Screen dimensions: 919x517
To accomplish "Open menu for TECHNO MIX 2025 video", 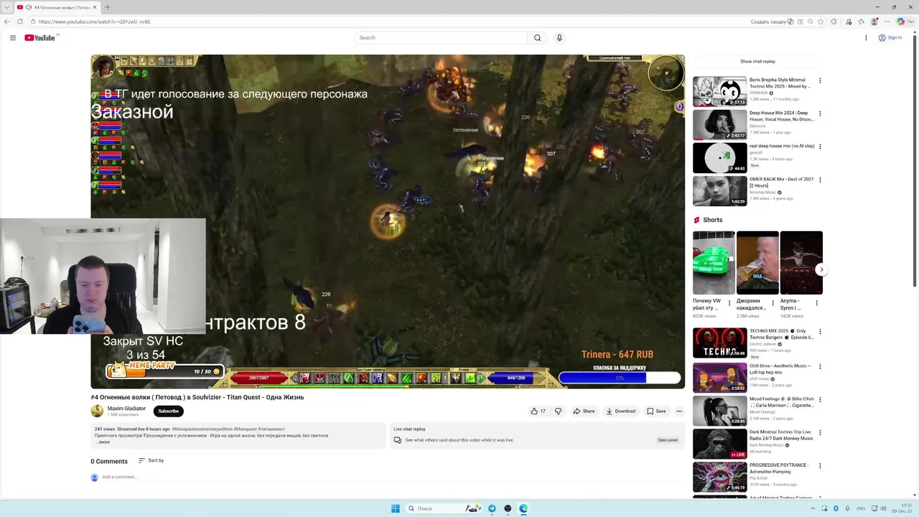I will pyautogui.click(x=820, y=332).
